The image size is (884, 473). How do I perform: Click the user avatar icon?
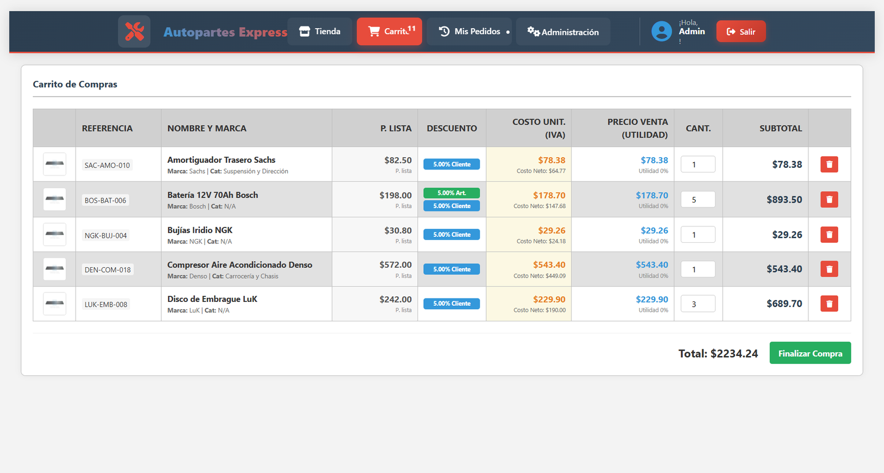661,31
